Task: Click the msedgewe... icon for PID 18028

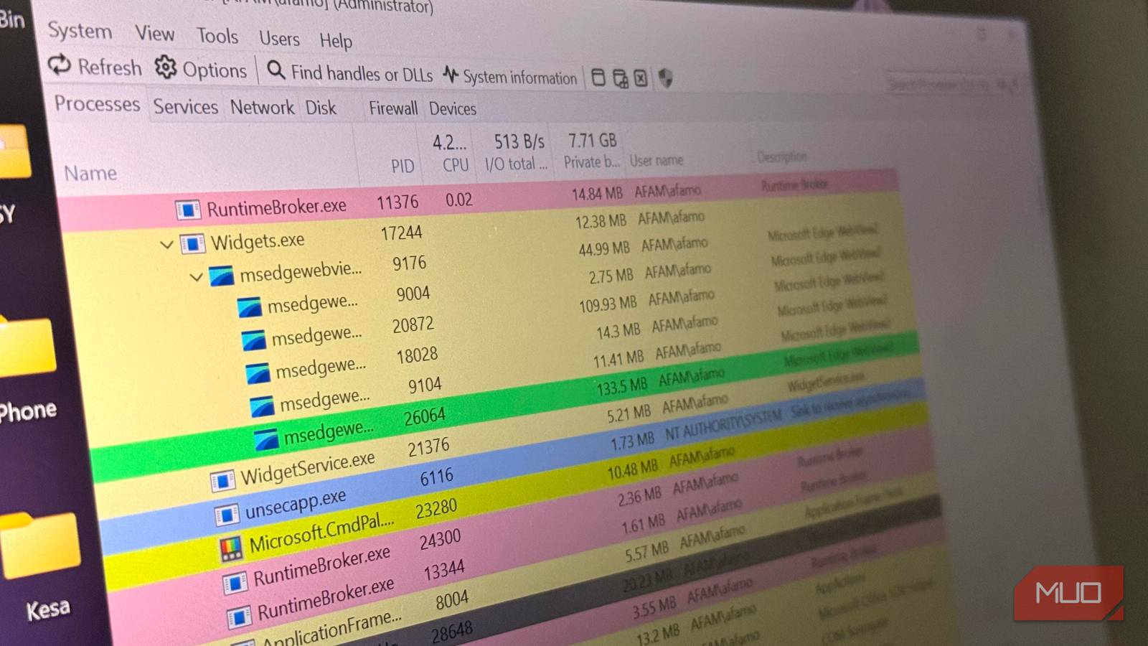Action: coord(258,373)
